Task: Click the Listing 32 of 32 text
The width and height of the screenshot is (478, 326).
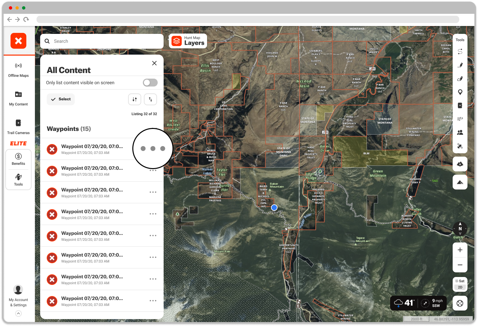Action: click(x=144, y=114)
